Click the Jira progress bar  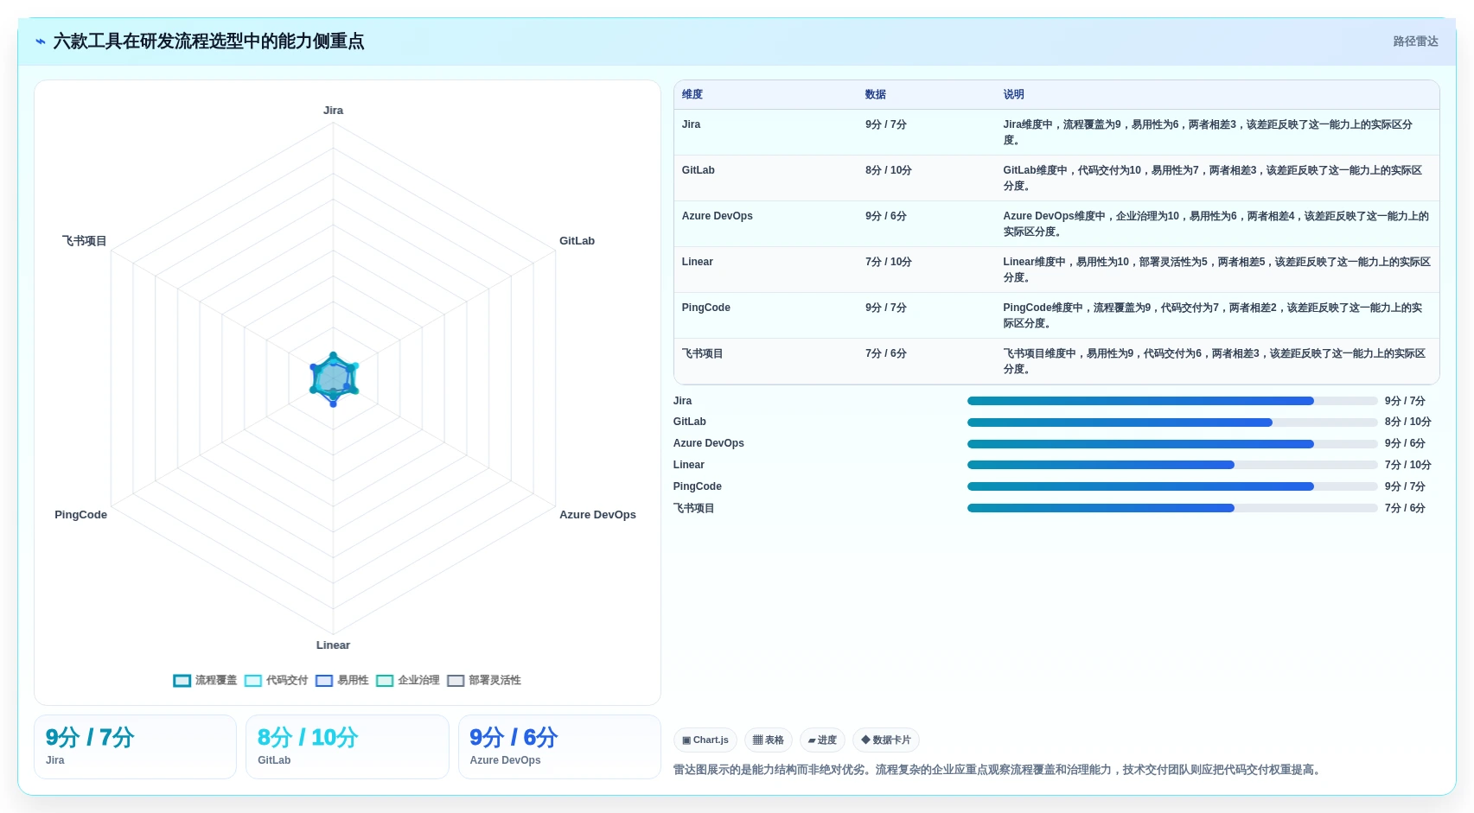coord(1172,401)
